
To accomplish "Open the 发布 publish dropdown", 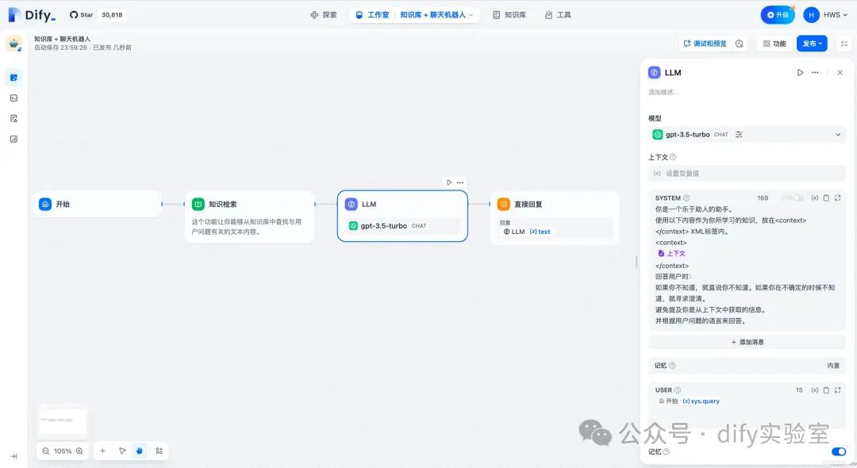I will coord(813,44).
